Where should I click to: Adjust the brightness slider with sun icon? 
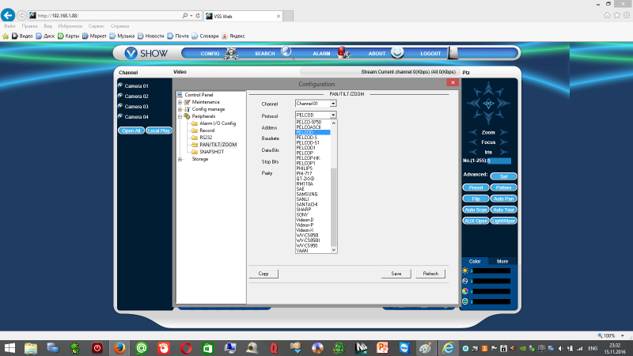[491, 271]
